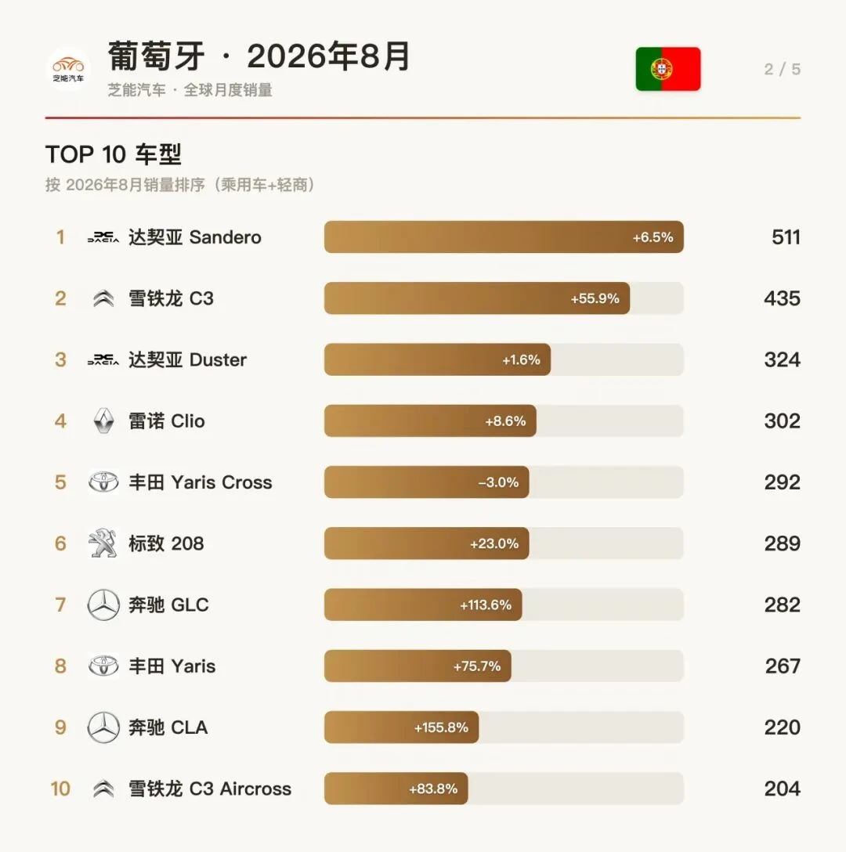This screenshot has width=846, height=852.
Task: Click the Toyota logo beside Yaris Cross
Action: pos(103,482)
